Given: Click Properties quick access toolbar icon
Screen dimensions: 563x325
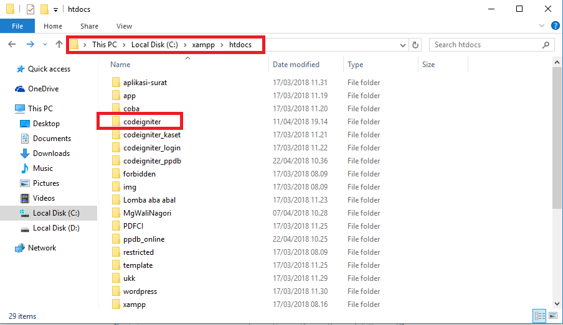Looking at the screenshot, I should [31, 9].
